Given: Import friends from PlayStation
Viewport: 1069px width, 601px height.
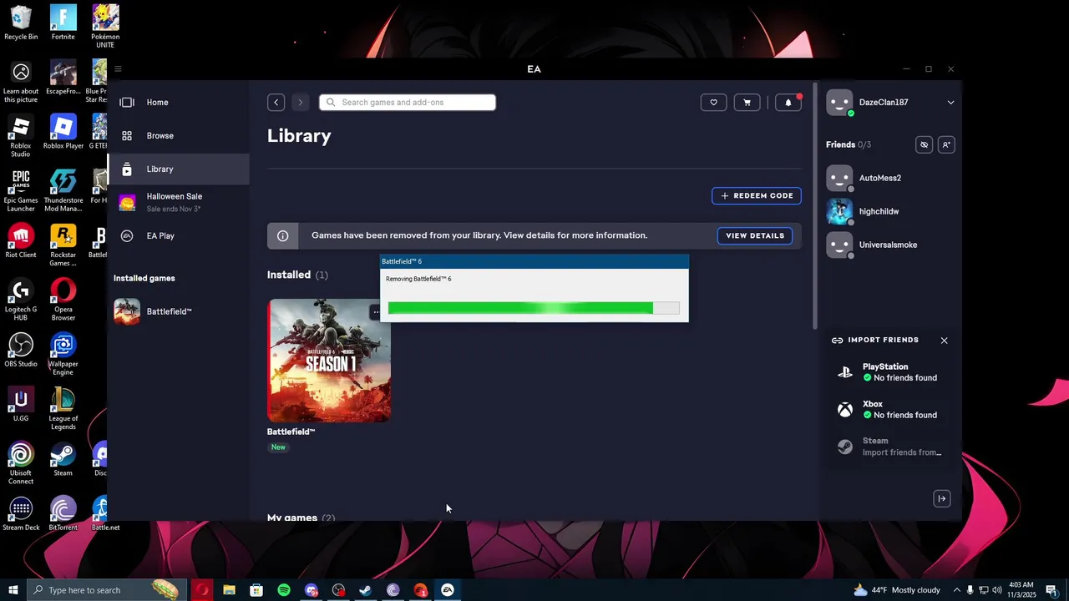Looking at the screenshot, I should tap(890, 372).
